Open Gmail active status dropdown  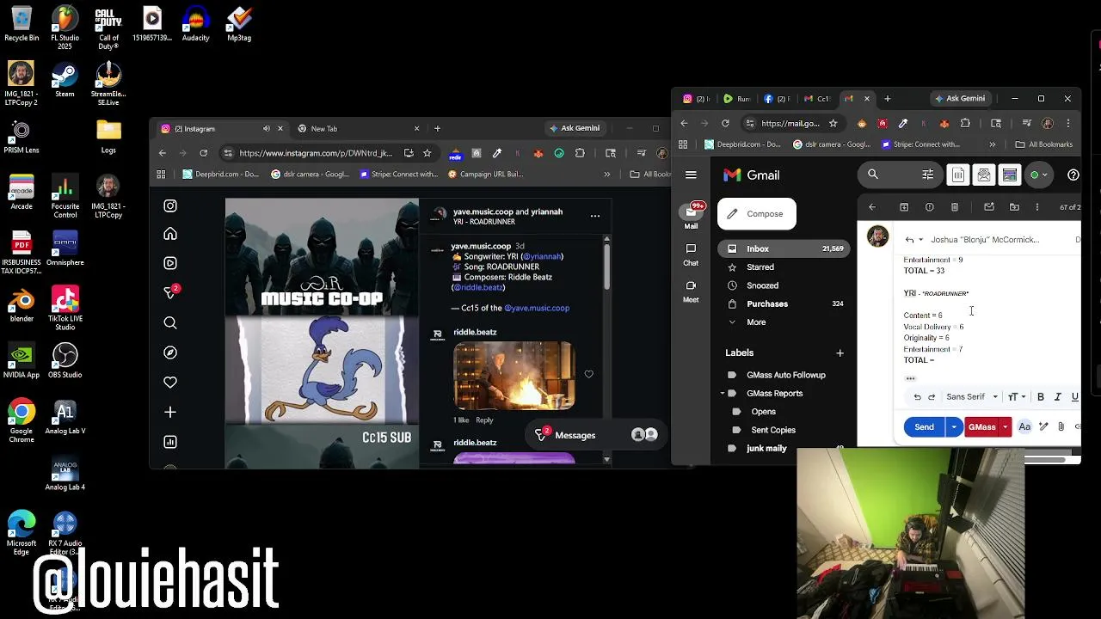[1039, 175]
